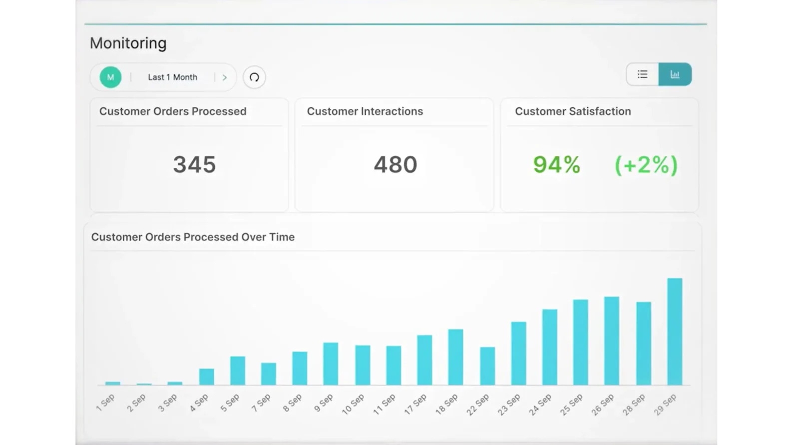Click the 94% satisfaction value

556,165
